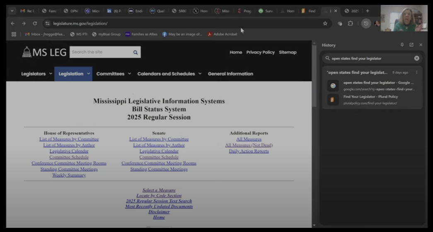Pin the History side panel

coord(402,45)
